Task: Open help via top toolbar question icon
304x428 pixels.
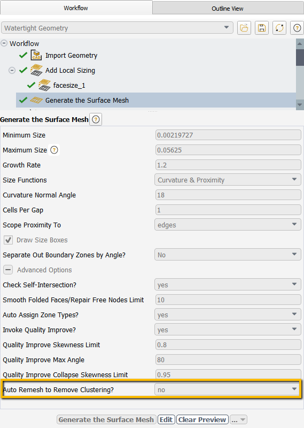Action: [x=297, y=28]
